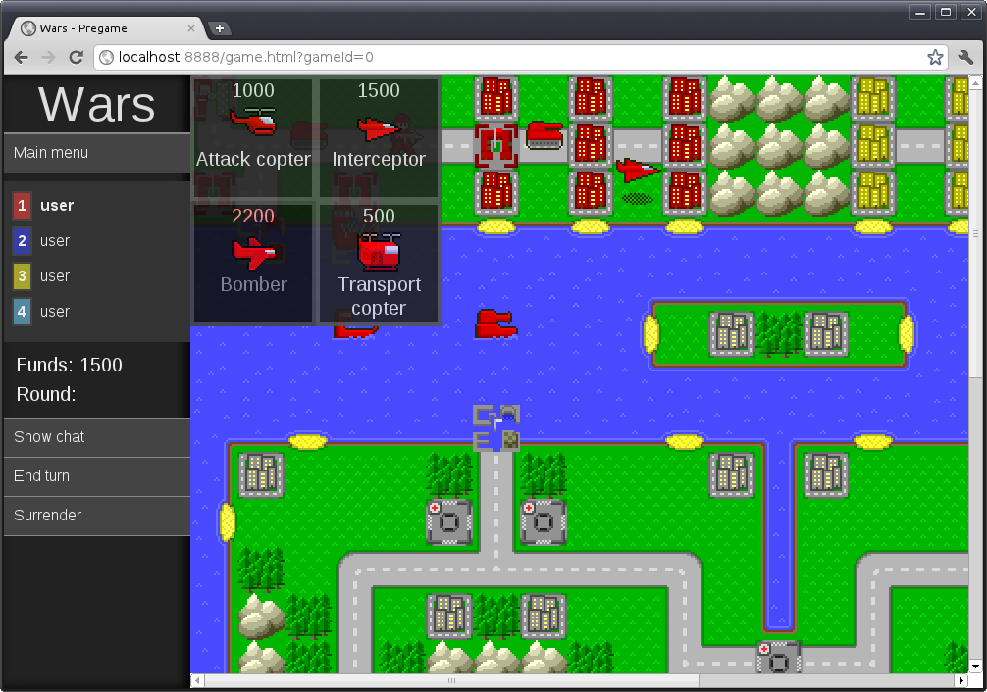The image size is (987, 692).
Task: Click the browser wrench settings icon
Action: tap(965, 57)
